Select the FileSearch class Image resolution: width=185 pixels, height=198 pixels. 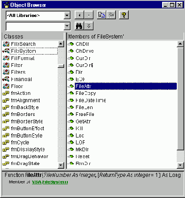(23, 44)
